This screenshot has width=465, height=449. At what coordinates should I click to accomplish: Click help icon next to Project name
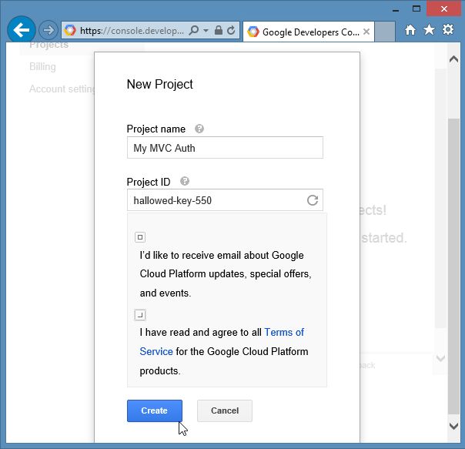pyautogui.click(x=199, y=129)
